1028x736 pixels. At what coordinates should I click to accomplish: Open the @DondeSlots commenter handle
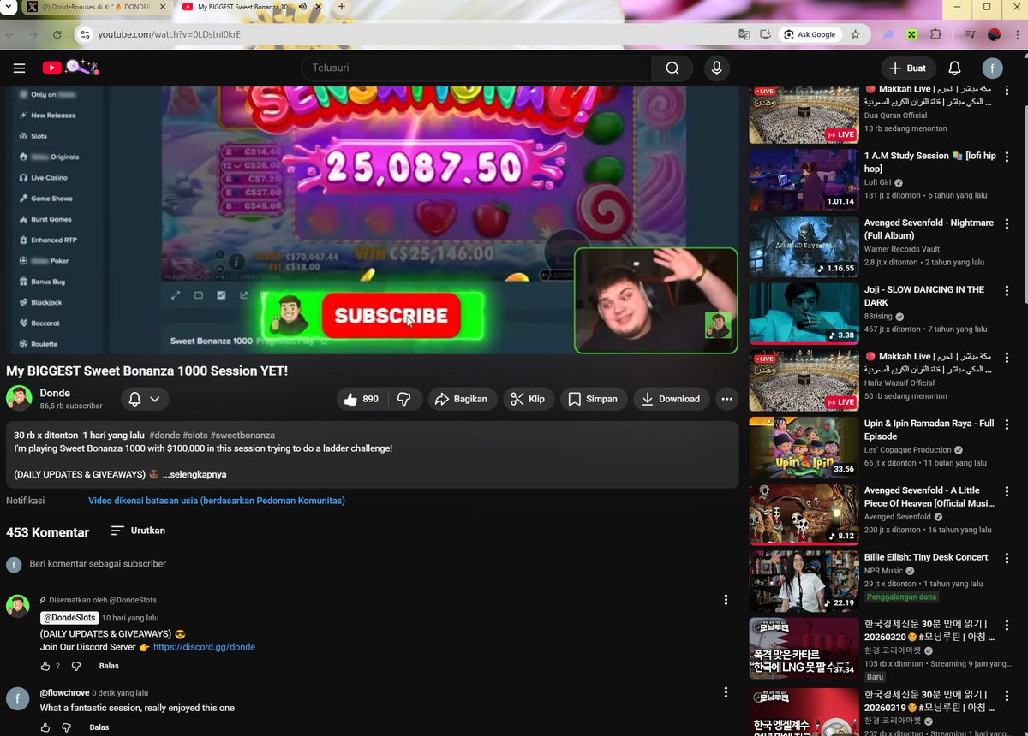(69, 618)
